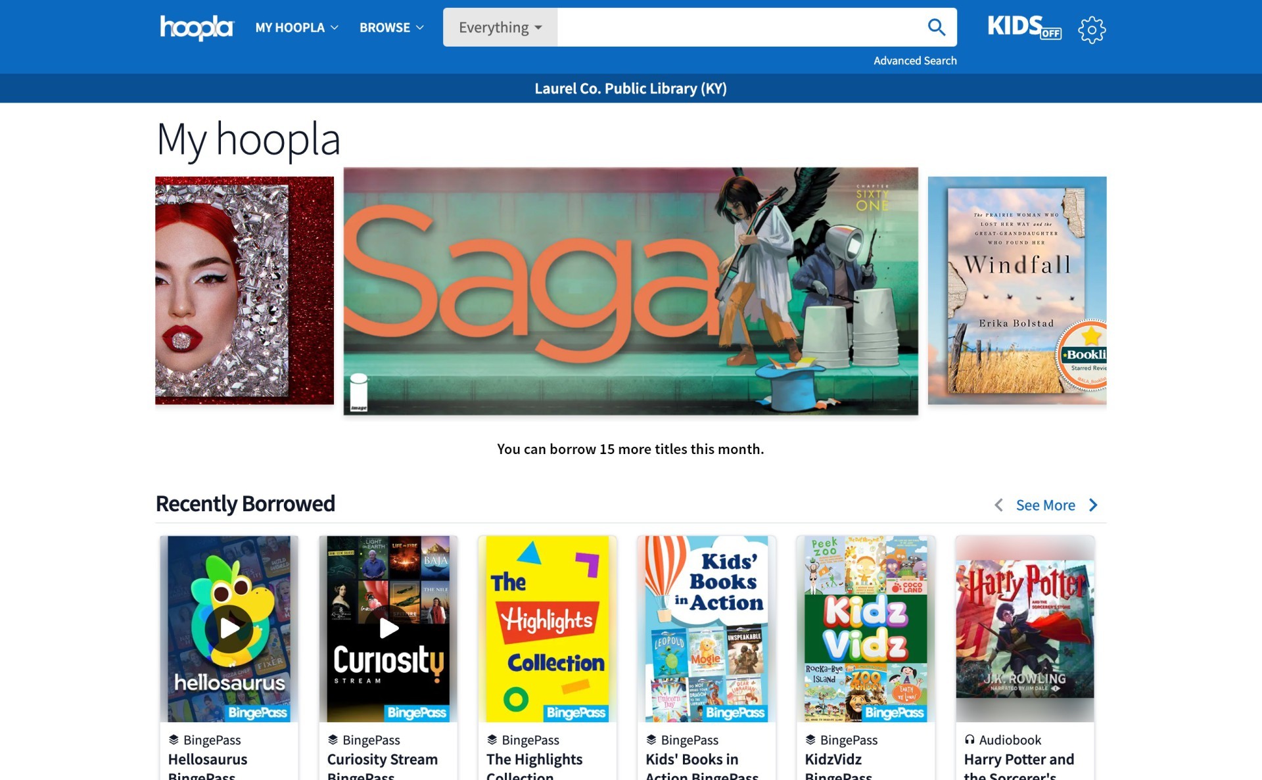This screenshot has width=1262, height=780.
Task: Open Harry Potter audiobook cover
Action: (x=1025, y=629)
